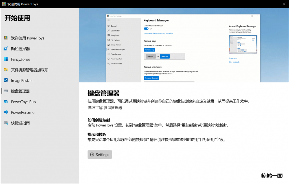Click the Keyboard Manager (键盘管理器) icon

pos(6,91)
